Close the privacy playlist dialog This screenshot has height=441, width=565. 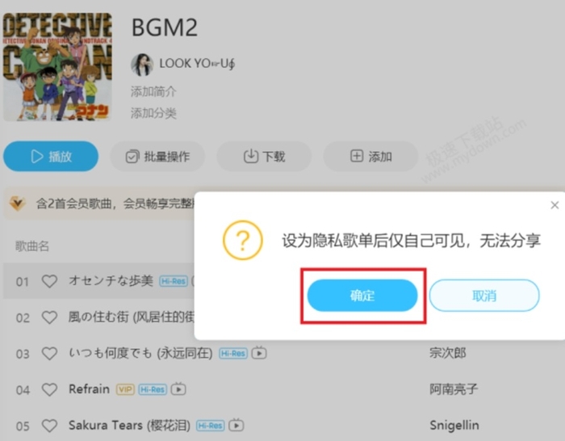pos(555,205)
